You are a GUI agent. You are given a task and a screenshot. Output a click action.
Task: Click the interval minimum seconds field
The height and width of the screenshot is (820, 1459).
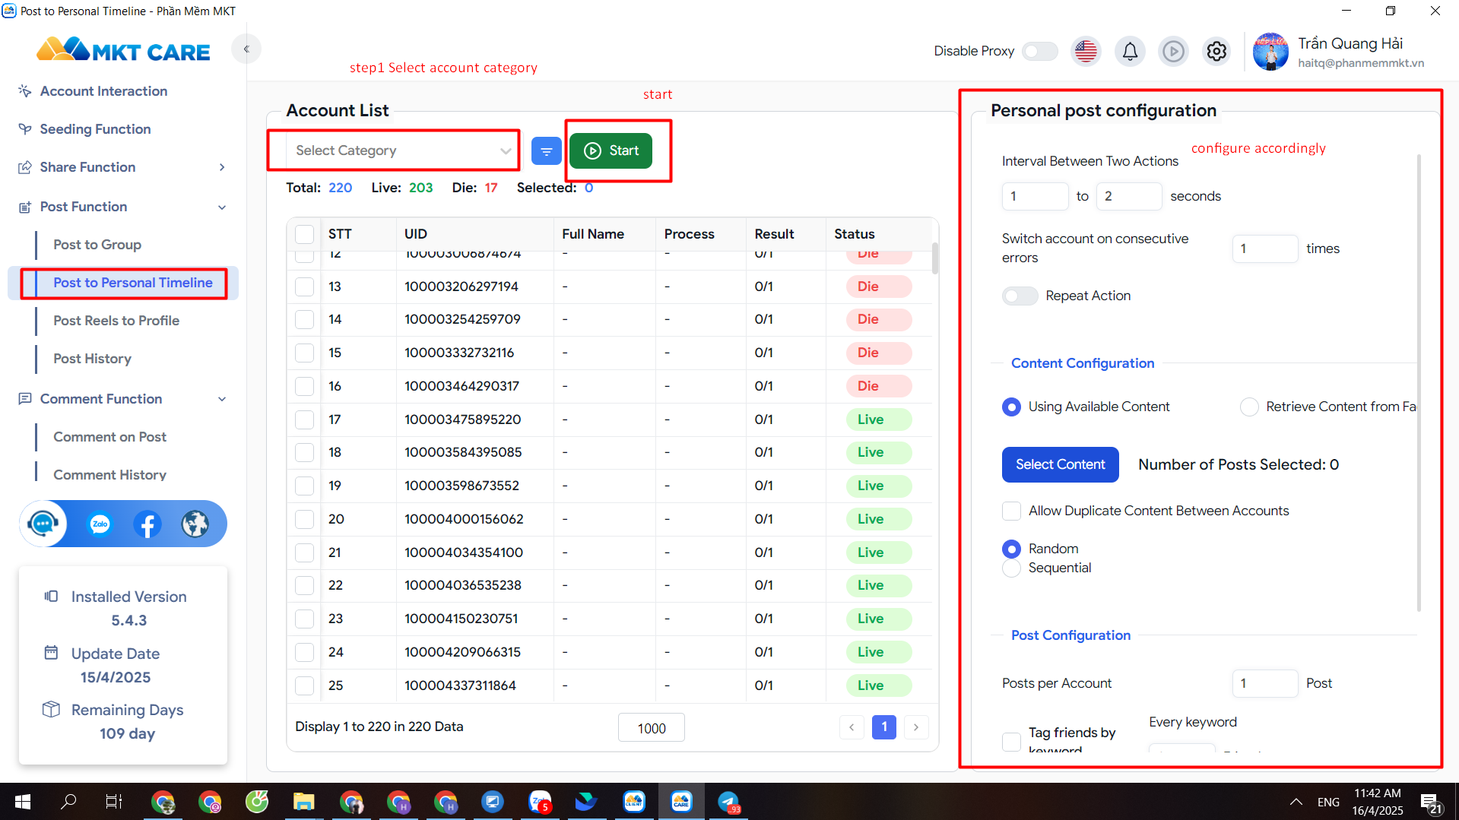tap(1035, 196)
